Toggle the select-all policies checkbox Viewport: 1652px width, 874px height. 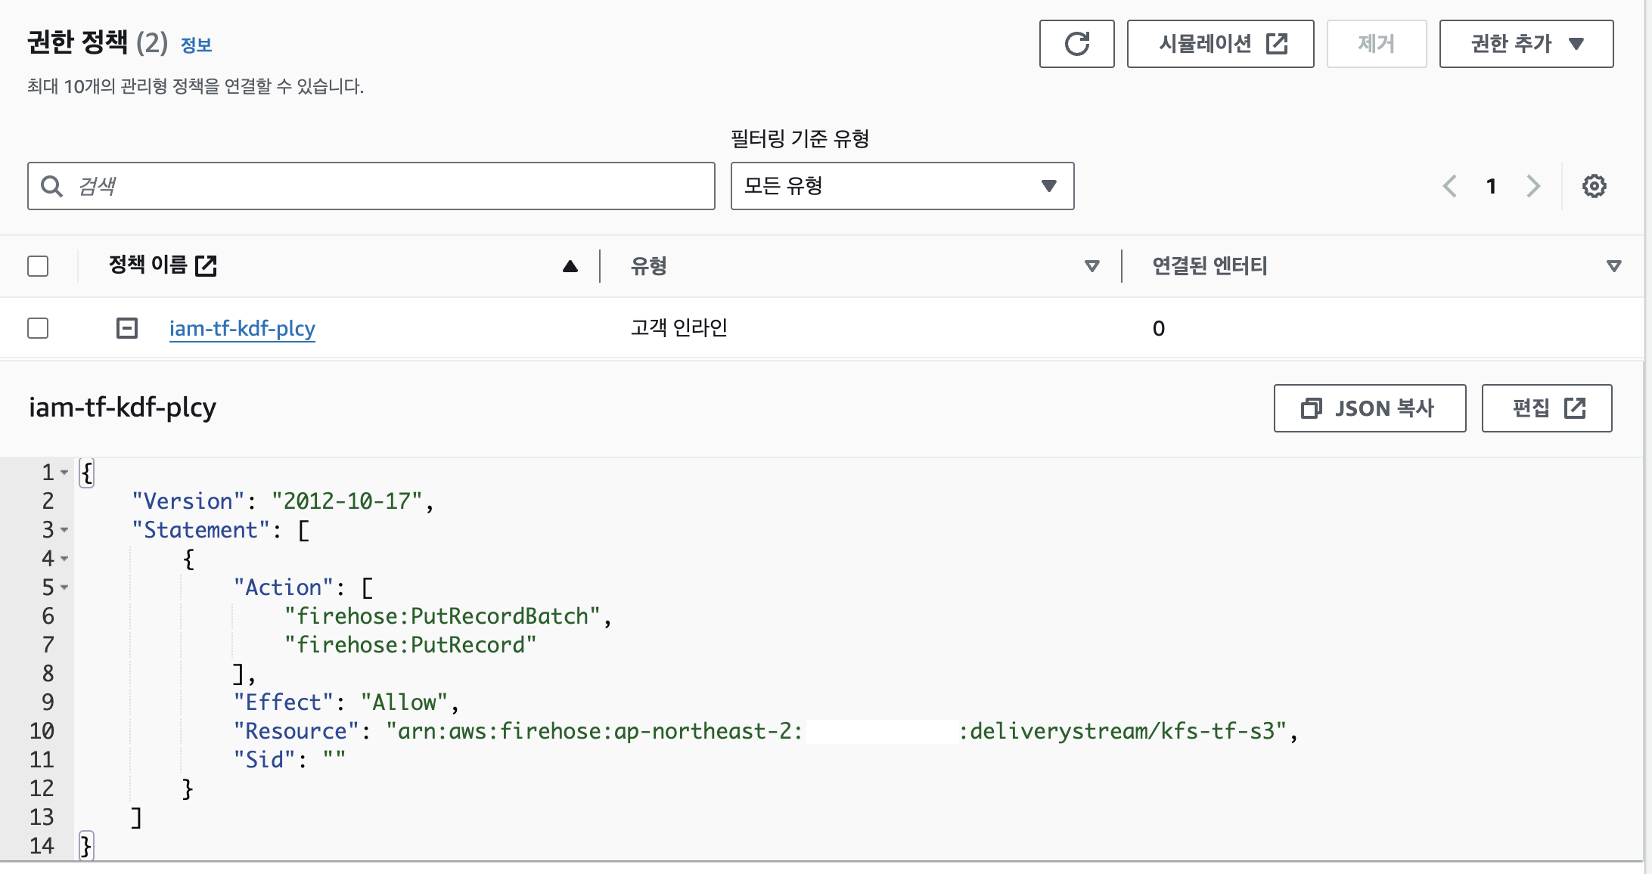pyautogui.click(x=38, y=266)
